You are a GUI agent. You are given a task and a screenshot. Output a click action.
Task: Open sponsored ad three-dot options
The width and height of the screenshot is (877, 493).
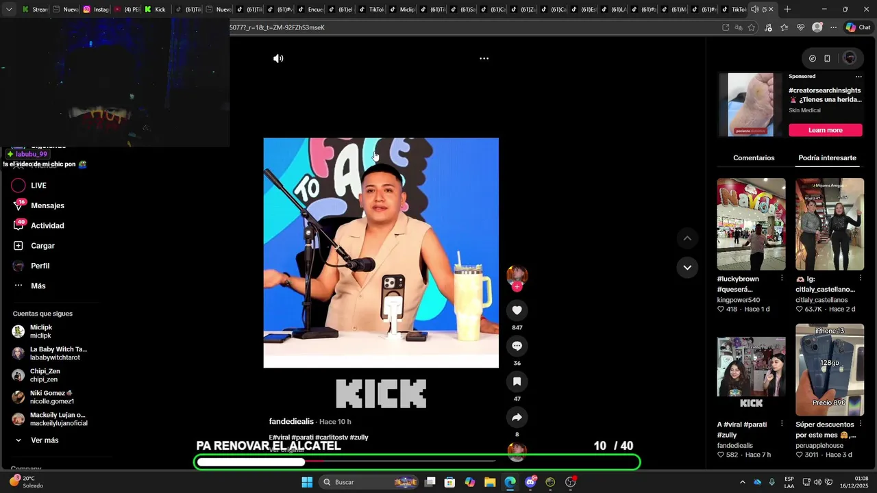[x=859, y=77]
